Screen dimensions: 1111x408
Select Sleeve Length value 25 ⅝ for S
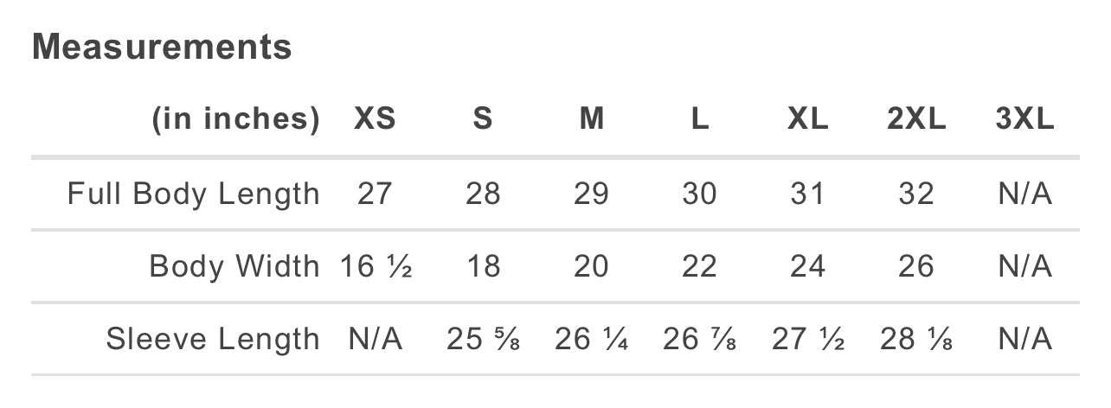483,339
